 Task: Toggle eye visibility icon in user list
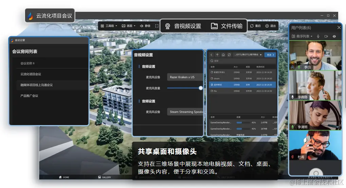pos(334,36)
